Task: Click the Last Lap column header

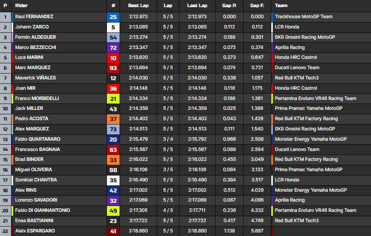Action: click(x=197, y=6)
